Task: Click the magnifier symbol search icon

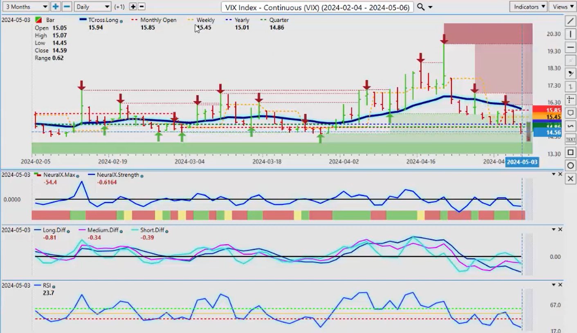Action: pyautogui.click(x=420, y=7)
